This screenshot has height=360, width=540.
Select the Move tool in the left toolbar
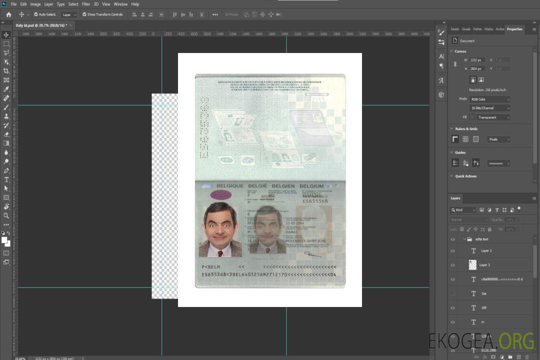click(x=6, y=35)
